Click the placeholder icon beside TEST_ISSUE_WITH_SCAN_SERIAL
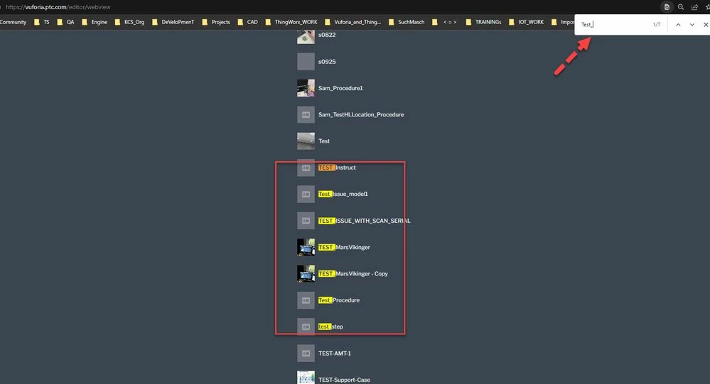 click(306, 221)
